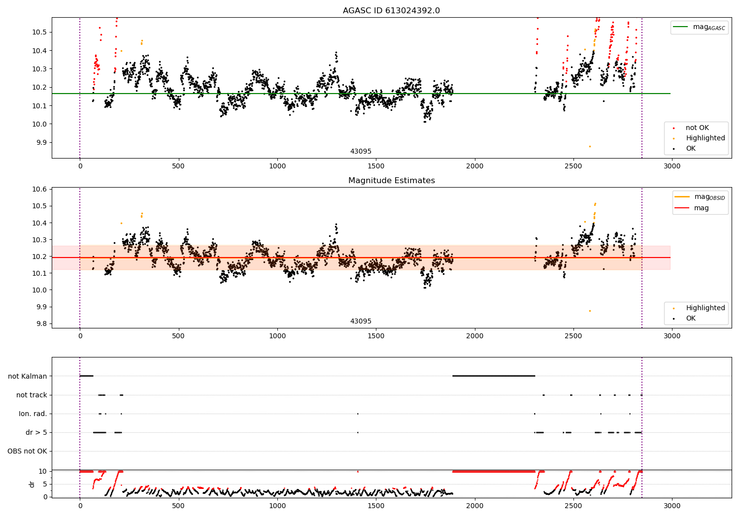The width and height of the screenshot is (739, 517).
Task: Click x-tick '0' under bottom plot
Action: coord(80,506)
